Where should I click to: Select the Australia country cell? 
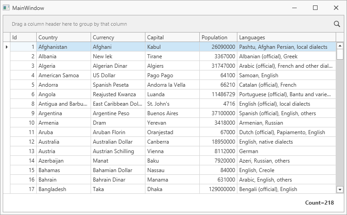tap(63, 142)
